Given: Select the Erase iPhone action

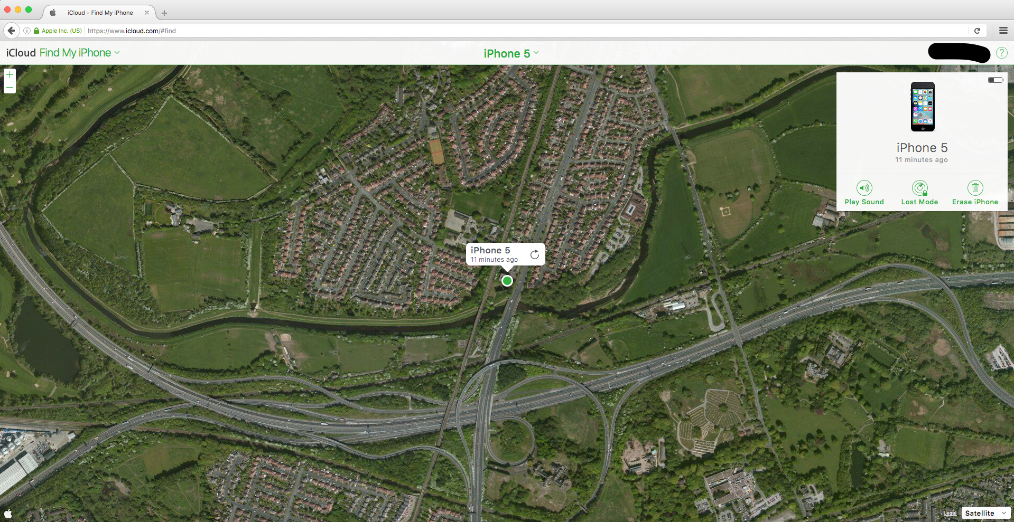Looking at the screenshot, I should (x=975, y=192).
